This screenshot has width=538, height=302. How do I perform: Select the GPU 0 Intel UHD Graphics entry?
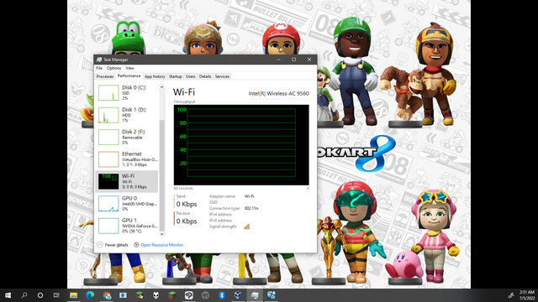tap(127, 203)
